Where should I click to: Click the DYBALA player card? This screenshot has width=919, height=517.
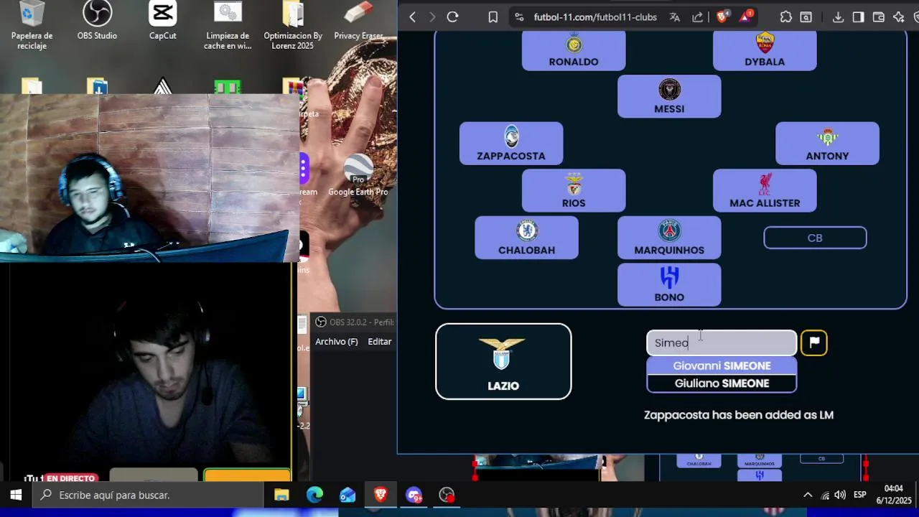point(765,51)
